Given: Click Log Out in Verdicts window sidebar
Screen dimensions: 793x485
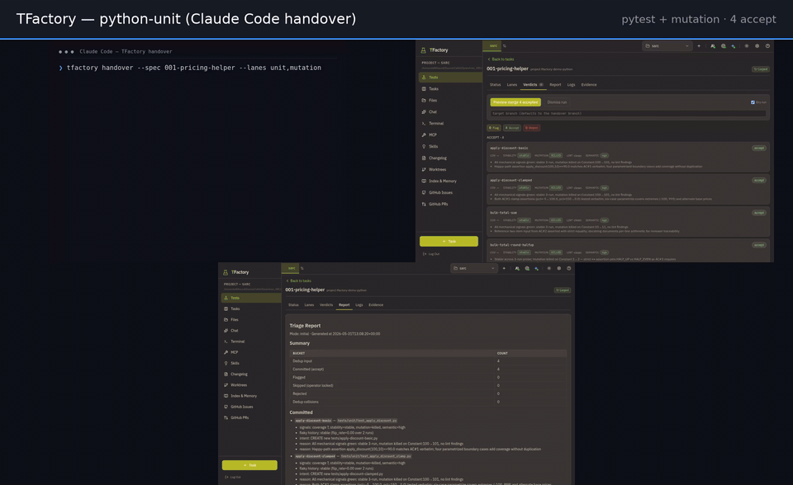Looking at the screenshot, I should pyautogui.click(x=431, y=254).
